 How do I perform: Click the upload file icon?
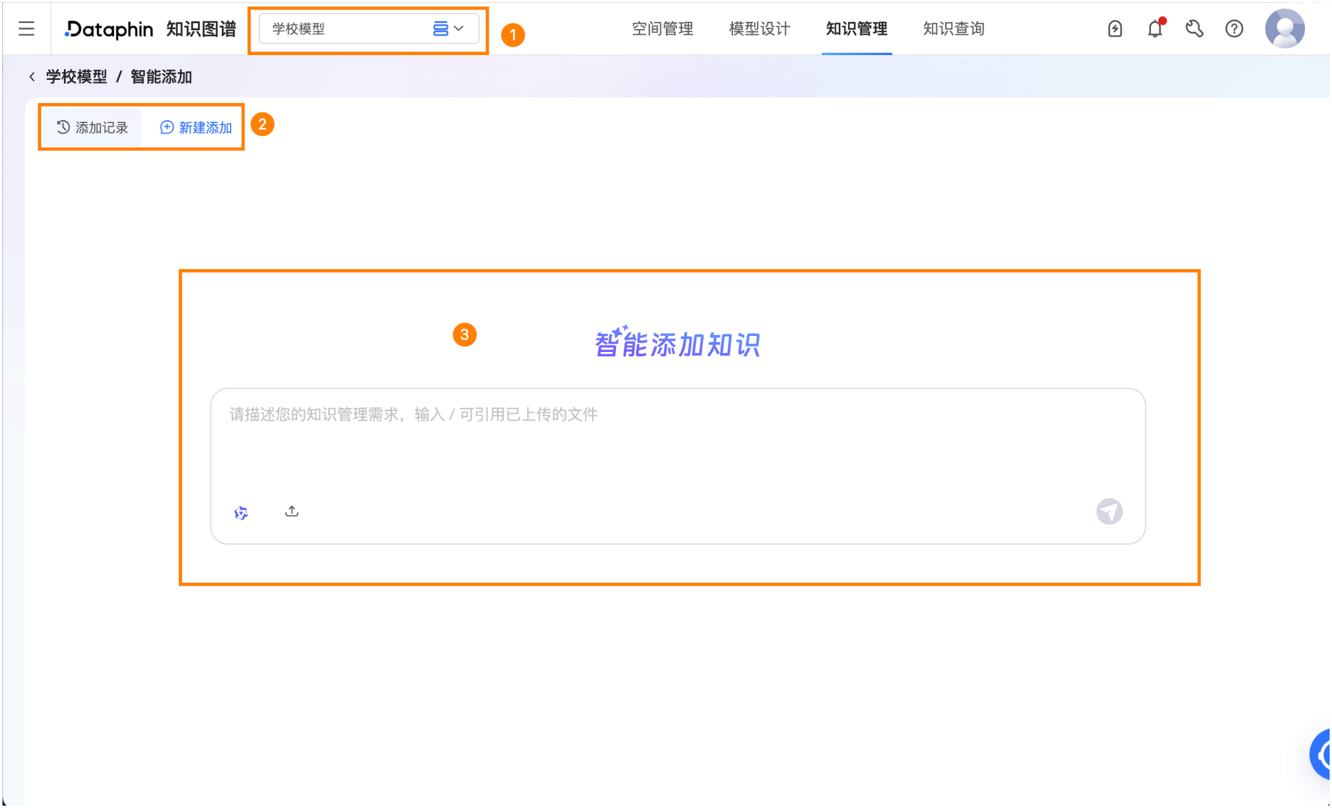coord(292,512)
